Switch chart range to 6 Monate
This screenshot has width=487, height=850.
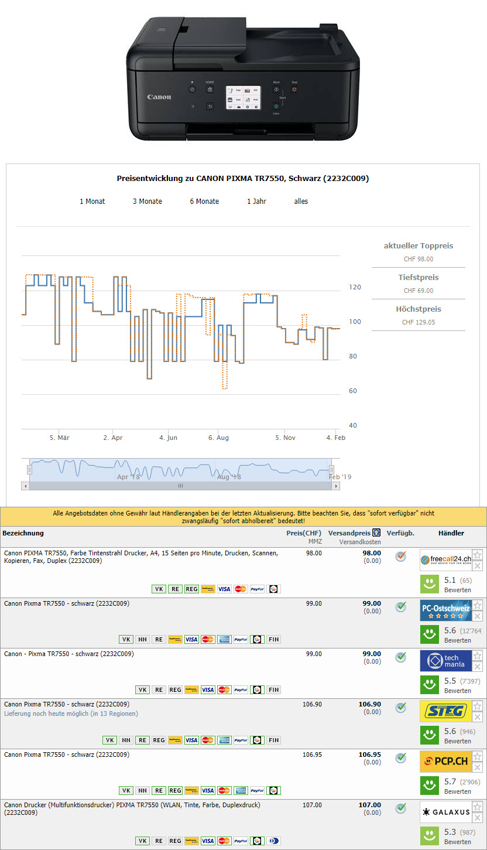tap(204, 202)
